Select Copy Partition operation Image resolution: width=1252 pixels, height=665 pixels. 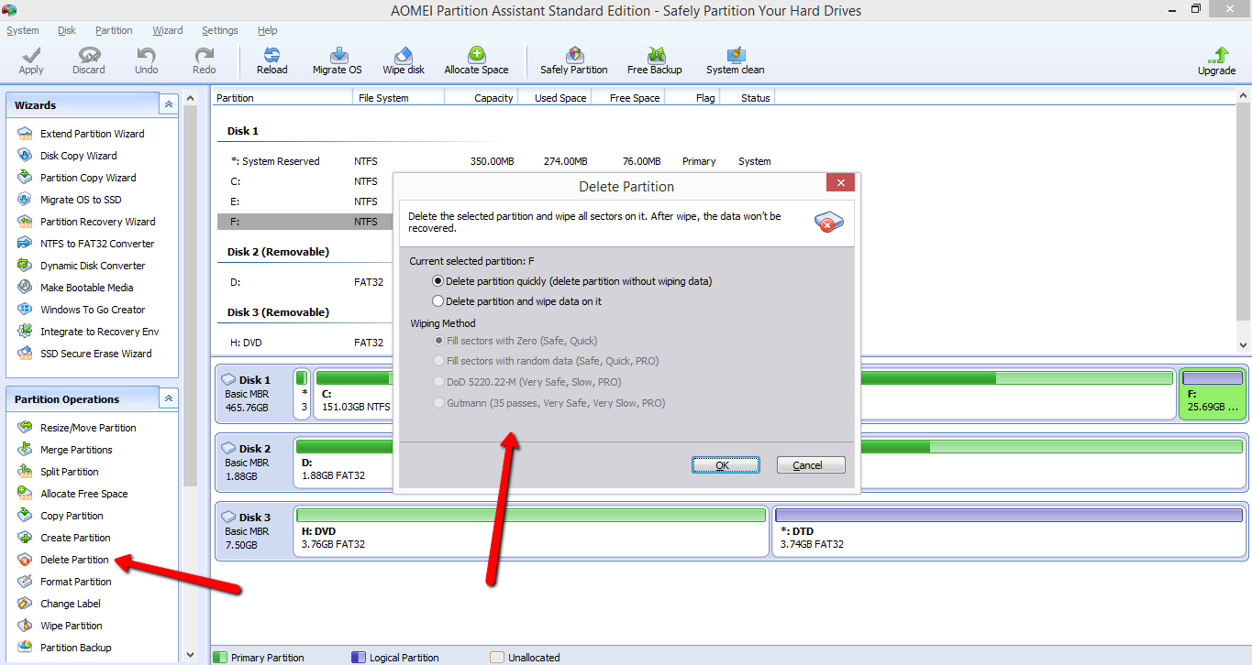(61, 516)
